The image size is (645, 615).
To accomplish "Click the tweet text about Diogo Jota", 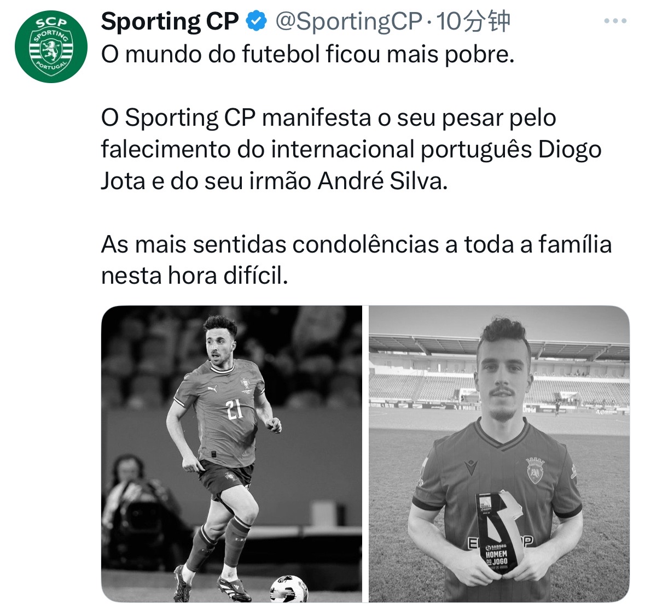I will pyautogui.click(x=351, y=149).
